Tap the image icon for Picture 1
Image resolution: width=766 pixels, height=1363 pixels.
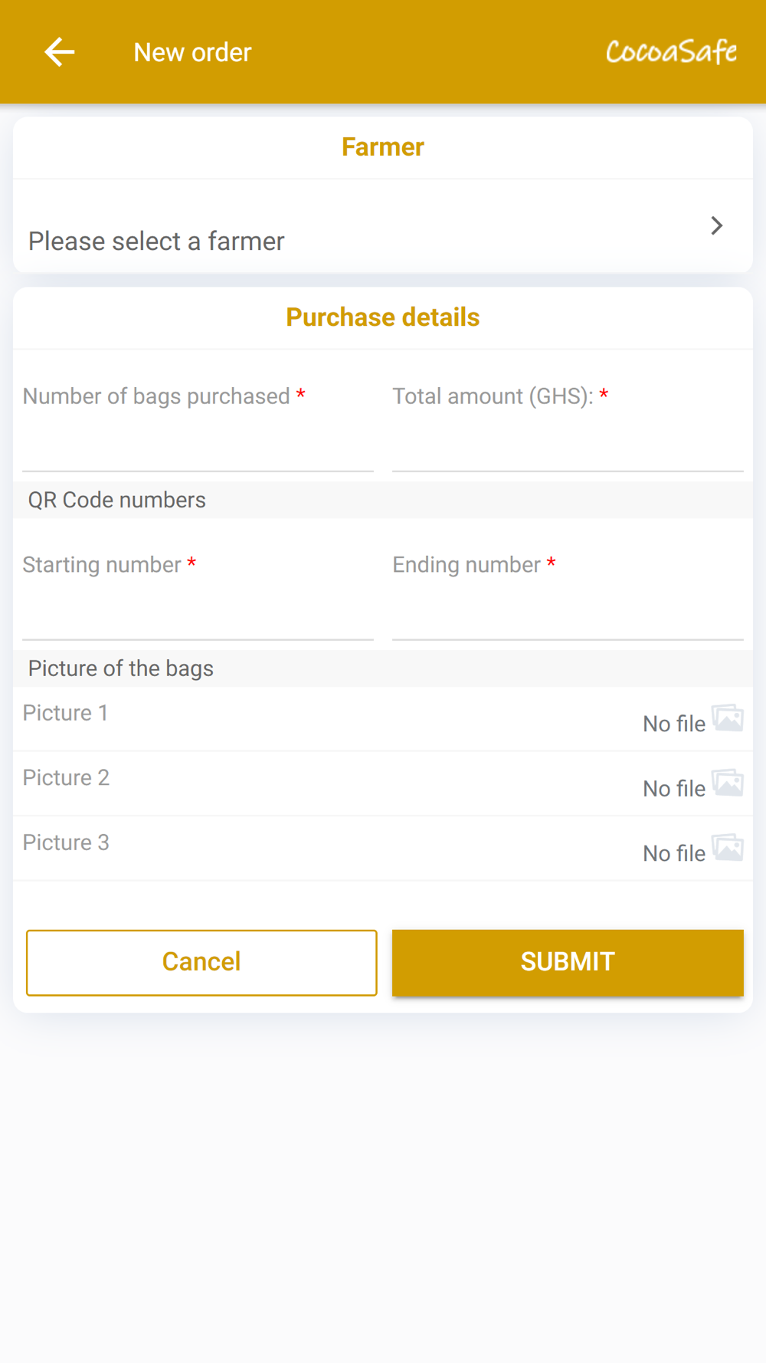coord(728,718)
